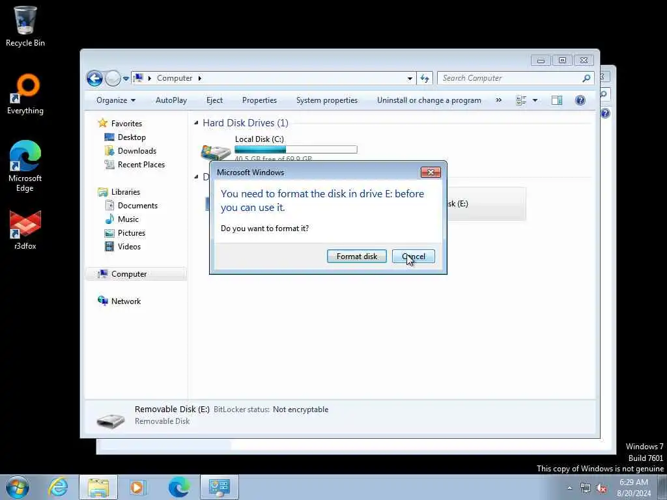The height and width of the screenshot is (500, 667).
Task: Open System properties from toolbar
Action: tap(327, 100)
